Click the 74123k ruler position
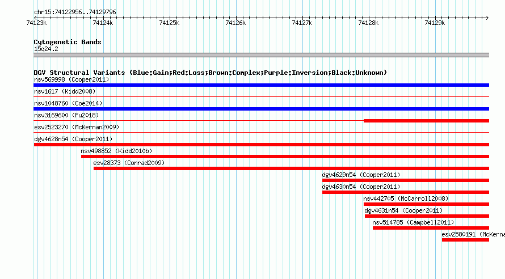The width and height of the screenshot is (505, 279). [36, 23]
